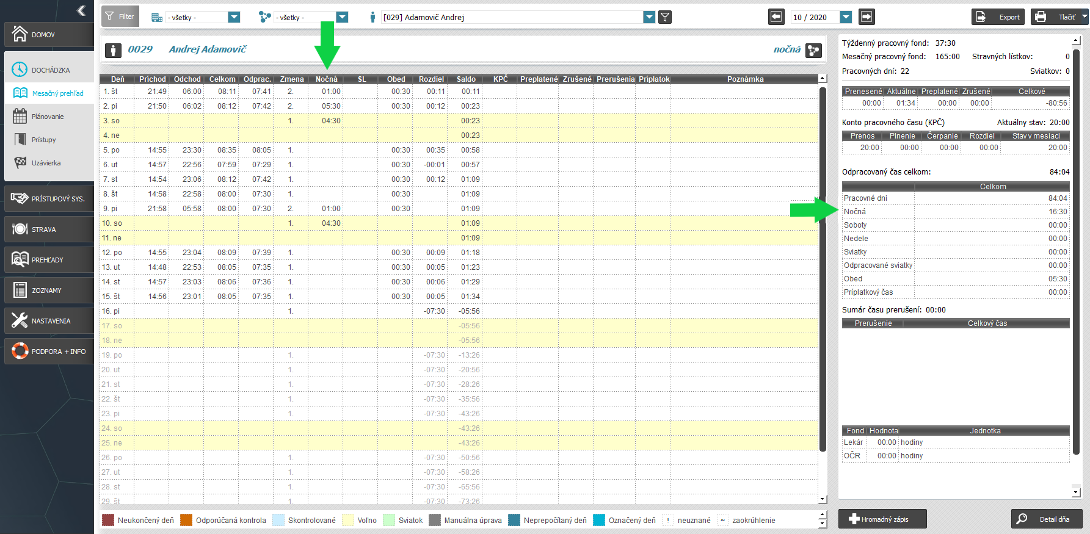Click the Sviatok green swatch
This screenshot has height=534, width=1090.
click(x=389, y=520)
